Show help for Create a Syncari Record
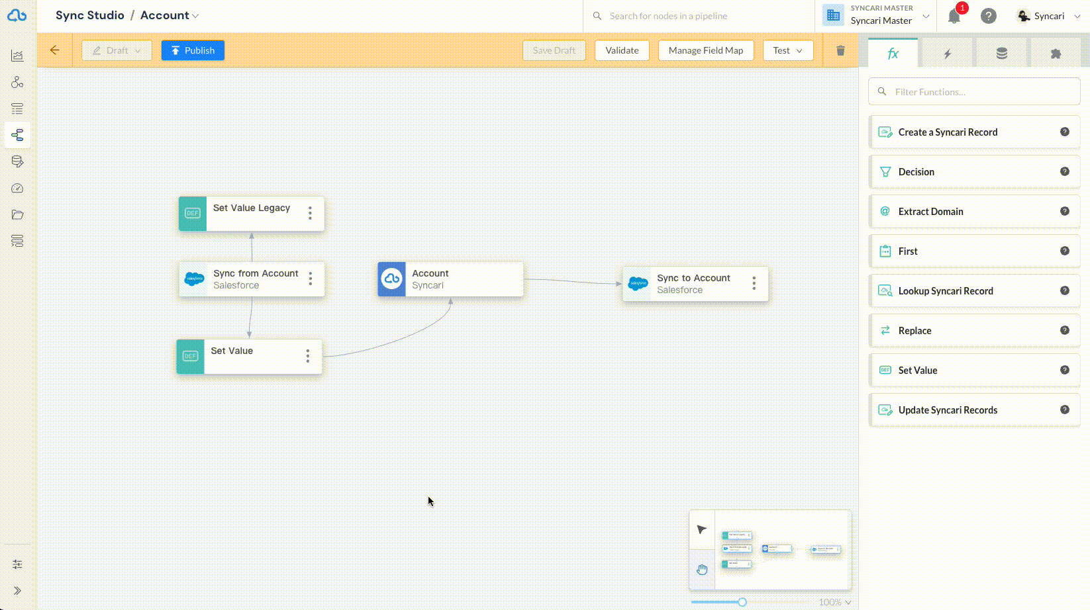 [x=1065, y=132]
